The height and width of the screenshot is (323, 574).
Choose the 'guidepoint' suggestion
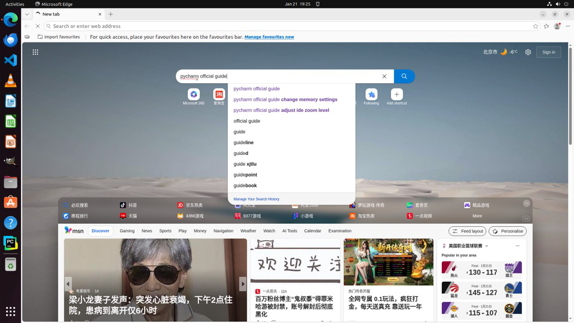(291, 175)
